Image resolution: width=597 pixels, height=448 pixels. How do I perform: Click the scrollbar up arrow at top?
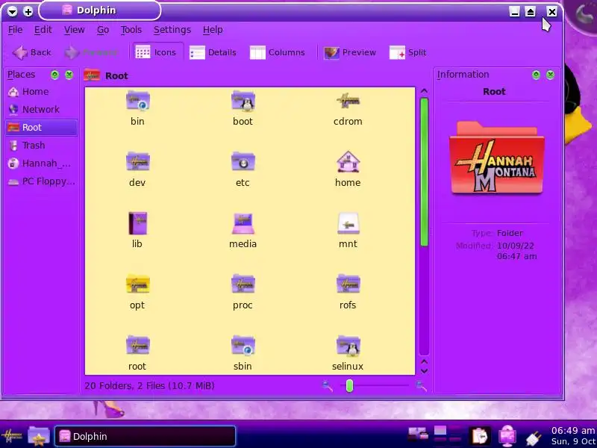pyautogui.click(x=424, y=91)
